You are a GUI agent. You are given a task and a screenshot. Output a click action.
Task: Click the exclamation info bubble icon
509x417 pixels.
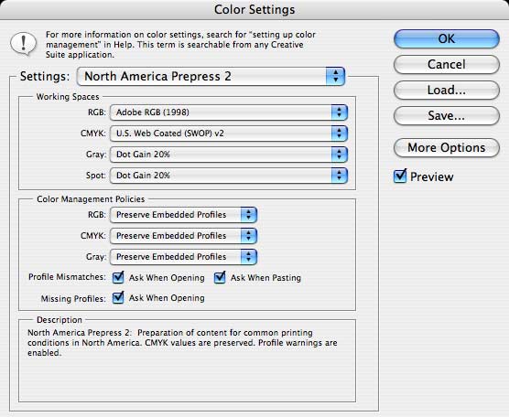click(x=24, y=44)
